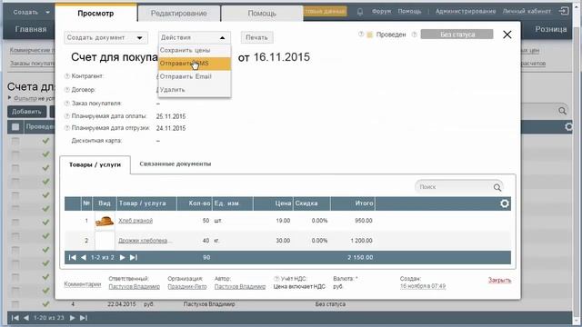Image resolution: width=582 pixels, height=327 pixels.
Task: Select the Просмотр tab
Action: pyautogui.click(x=95, y=14)
